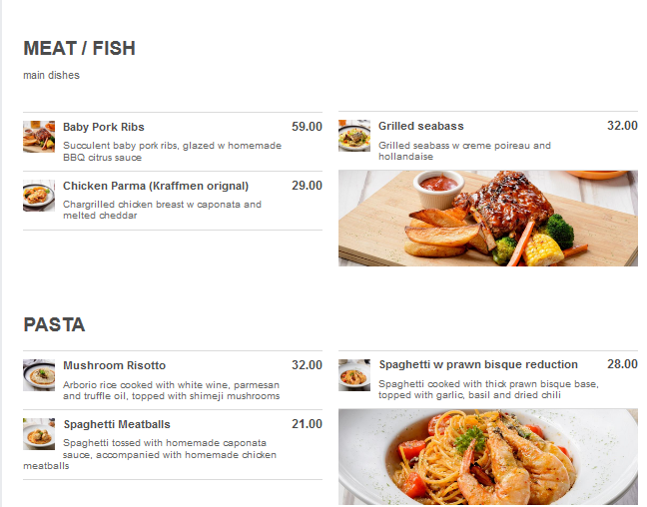Click the PASTA section heading

54,324
